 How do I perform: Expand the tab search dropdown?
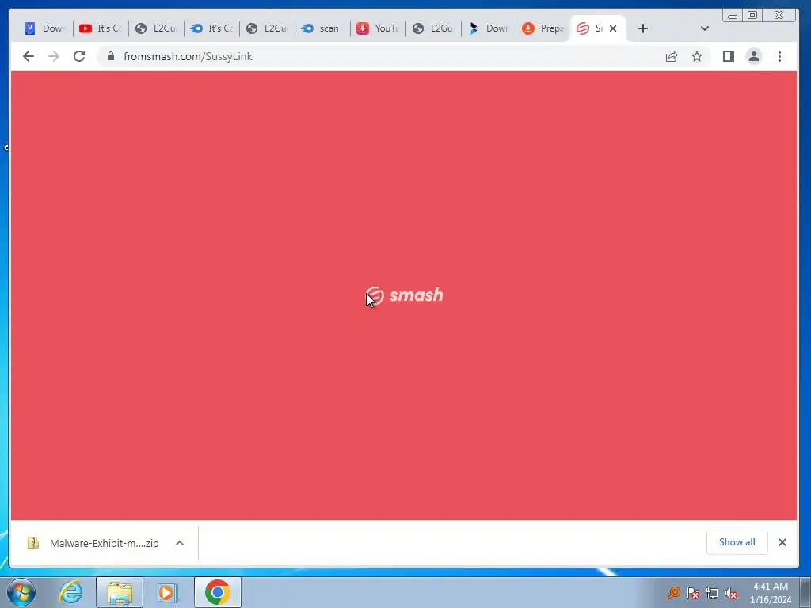tap(704, 28)
